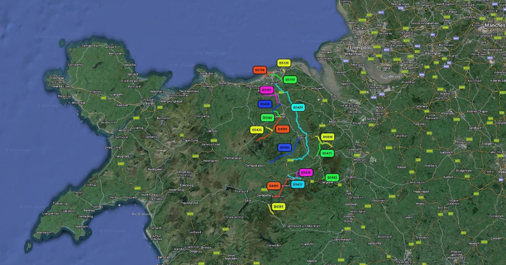Click the Amlwch place name
506x265 pixels.
coord(110,47)
